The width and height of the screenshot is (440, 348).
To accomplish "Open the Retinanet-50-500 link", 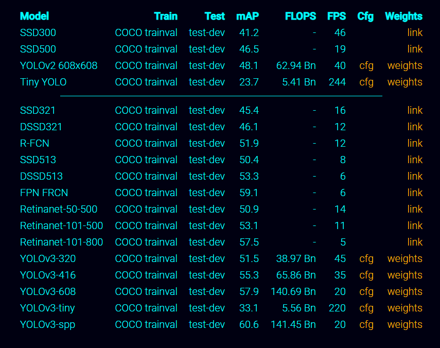I will tap(415, 210).
